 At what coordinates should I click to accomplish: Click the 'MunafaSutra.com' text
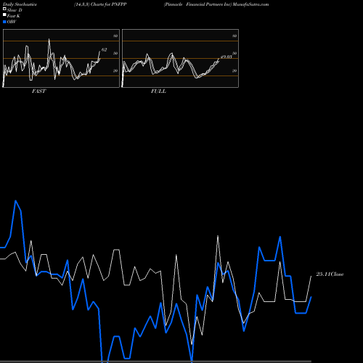pos(250,4)
